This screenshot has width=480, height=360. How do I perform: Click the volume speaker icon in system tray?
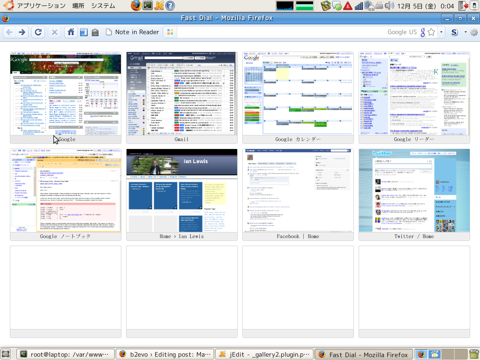[x=389, y=6]
